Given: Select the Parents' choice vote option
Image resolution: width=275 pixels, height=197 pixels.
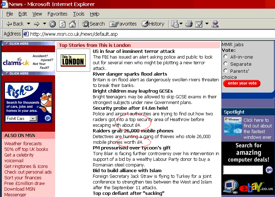Looking at the screenshot, I should (x=226, y=71).
